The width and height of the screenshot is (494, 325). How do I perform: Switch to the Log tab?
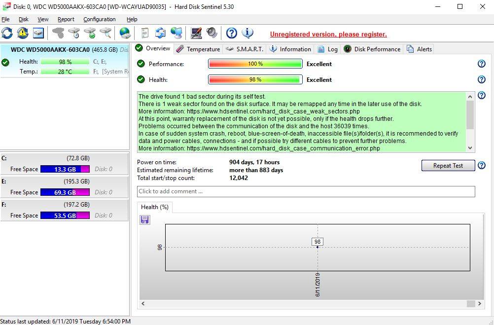point(327,49)
